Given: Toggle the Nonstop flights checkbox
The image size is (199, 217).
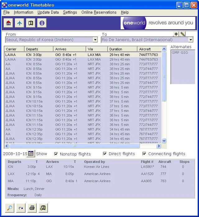Looking at the screenshot, I should click(56, 154).
